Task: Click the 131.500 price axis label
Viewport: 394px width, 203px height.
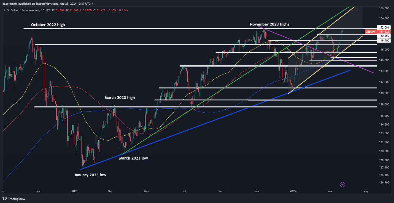Action: pyautogui.click(x=384, y=142)
